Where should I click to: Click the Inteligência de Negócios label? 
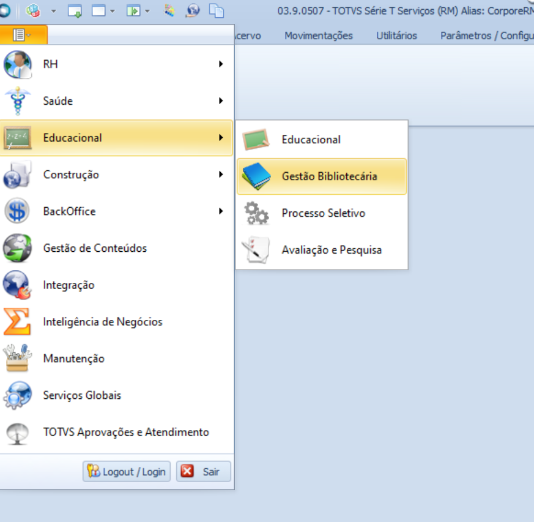tap(103, 322)
